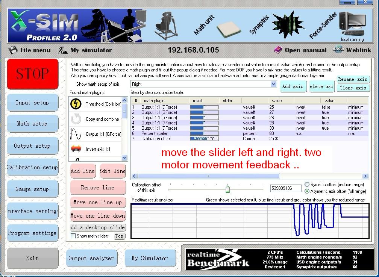Open the Show math setup of axis dropdown

tap(273, 84)
